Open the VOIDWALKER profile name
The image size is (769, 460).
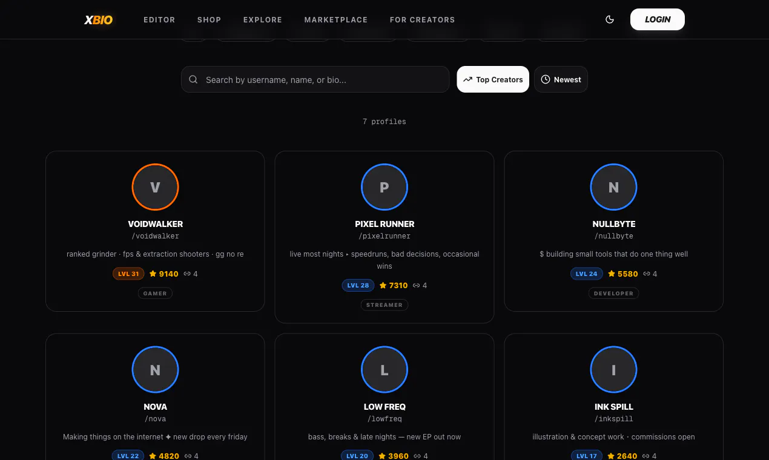tap(155, 224)
